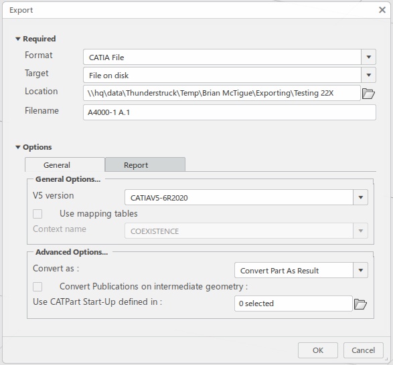Open the Convert as dropdown arrow
The width and height of the screenshot is (393, 365).
click(360, 270)
